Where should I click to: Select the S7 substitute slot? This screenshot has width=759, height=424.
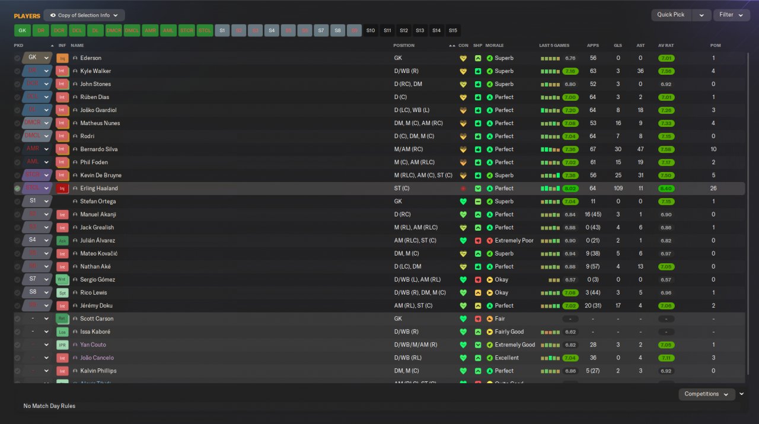point(321,30)
